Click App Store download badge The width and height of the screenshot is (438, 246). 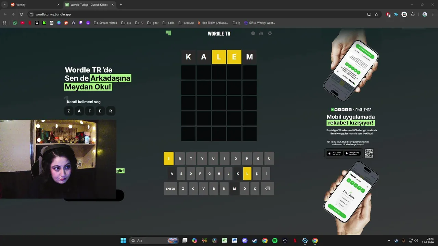pos(334,153)
